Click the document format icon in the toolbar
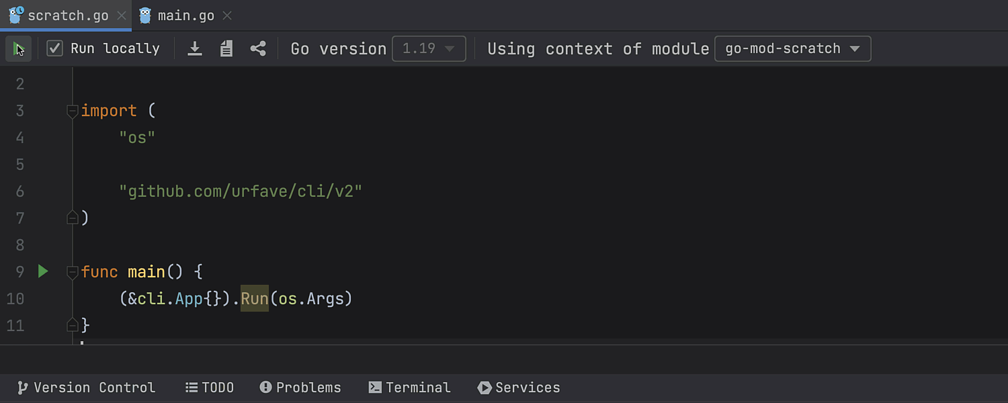 (226, 48)
